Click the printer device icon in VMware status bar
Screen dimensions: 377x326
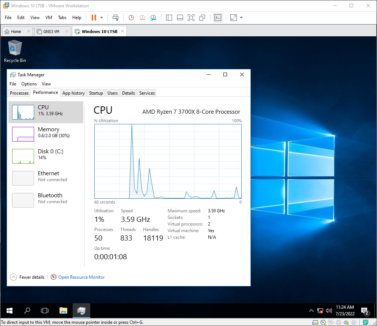(x=338, y=322)
